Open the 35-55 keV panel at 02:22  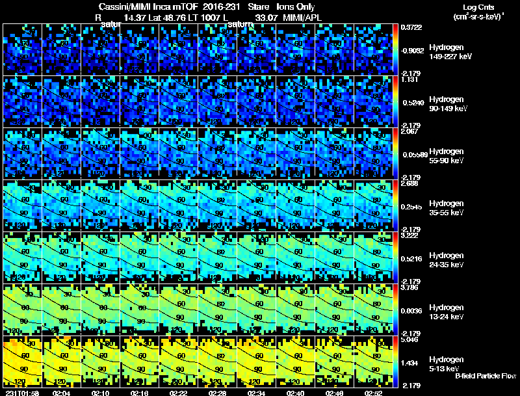coord(178,205)
